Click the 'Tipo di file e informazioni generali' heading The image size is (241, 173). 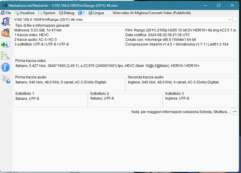pos(42,26)
